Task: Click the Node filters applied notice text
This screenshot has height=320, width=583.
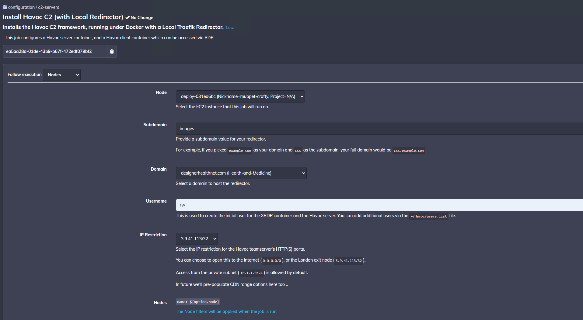Action: tap(226, 311)
